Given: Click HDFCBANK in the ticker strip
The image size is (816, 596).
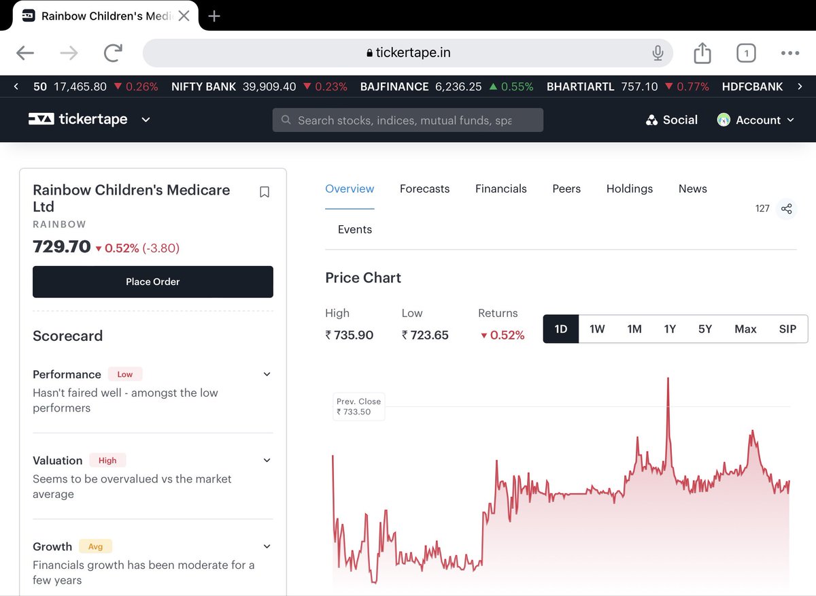Looking at the screenshot, I should pyautogui.click(x=753, y=86).
